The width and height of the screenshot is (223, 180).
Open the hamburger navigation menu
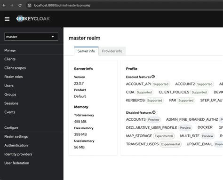[x=7, y=19]
